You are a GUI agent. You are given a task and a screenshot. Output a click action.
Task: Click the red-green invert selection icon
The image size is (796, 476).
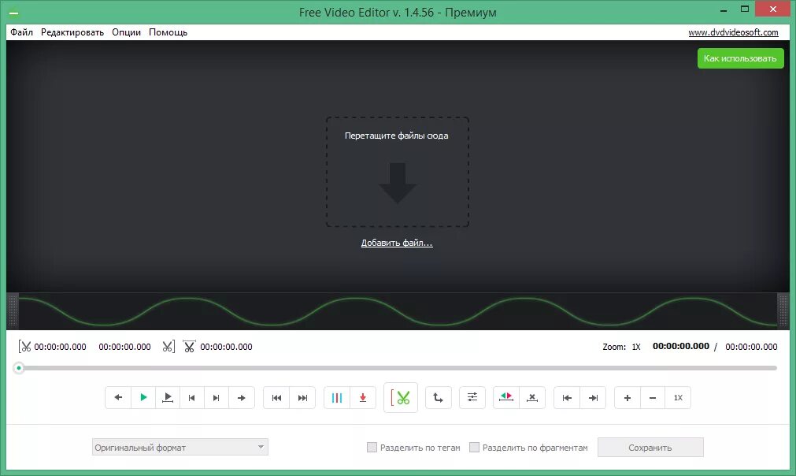click(x=506, y=398)
